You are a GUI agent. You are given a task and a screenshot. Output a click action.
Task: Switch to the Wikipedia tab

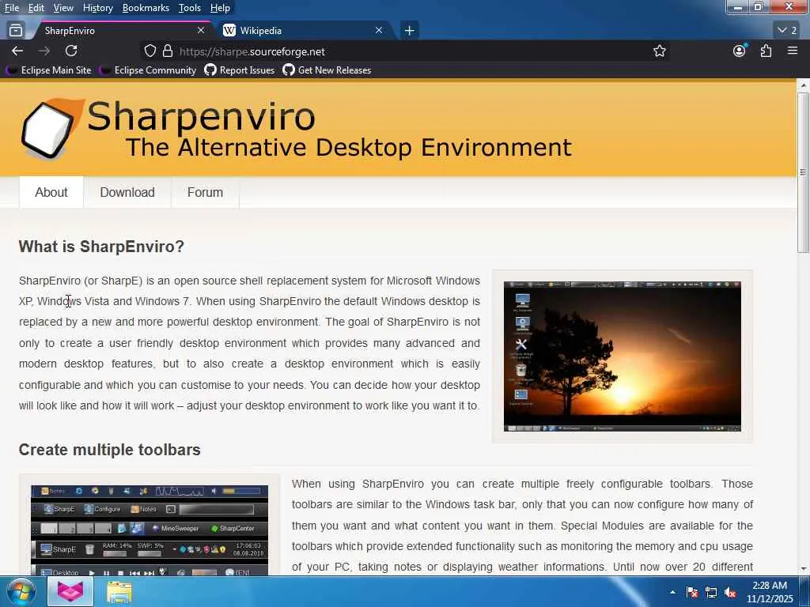tap(305, 31)
